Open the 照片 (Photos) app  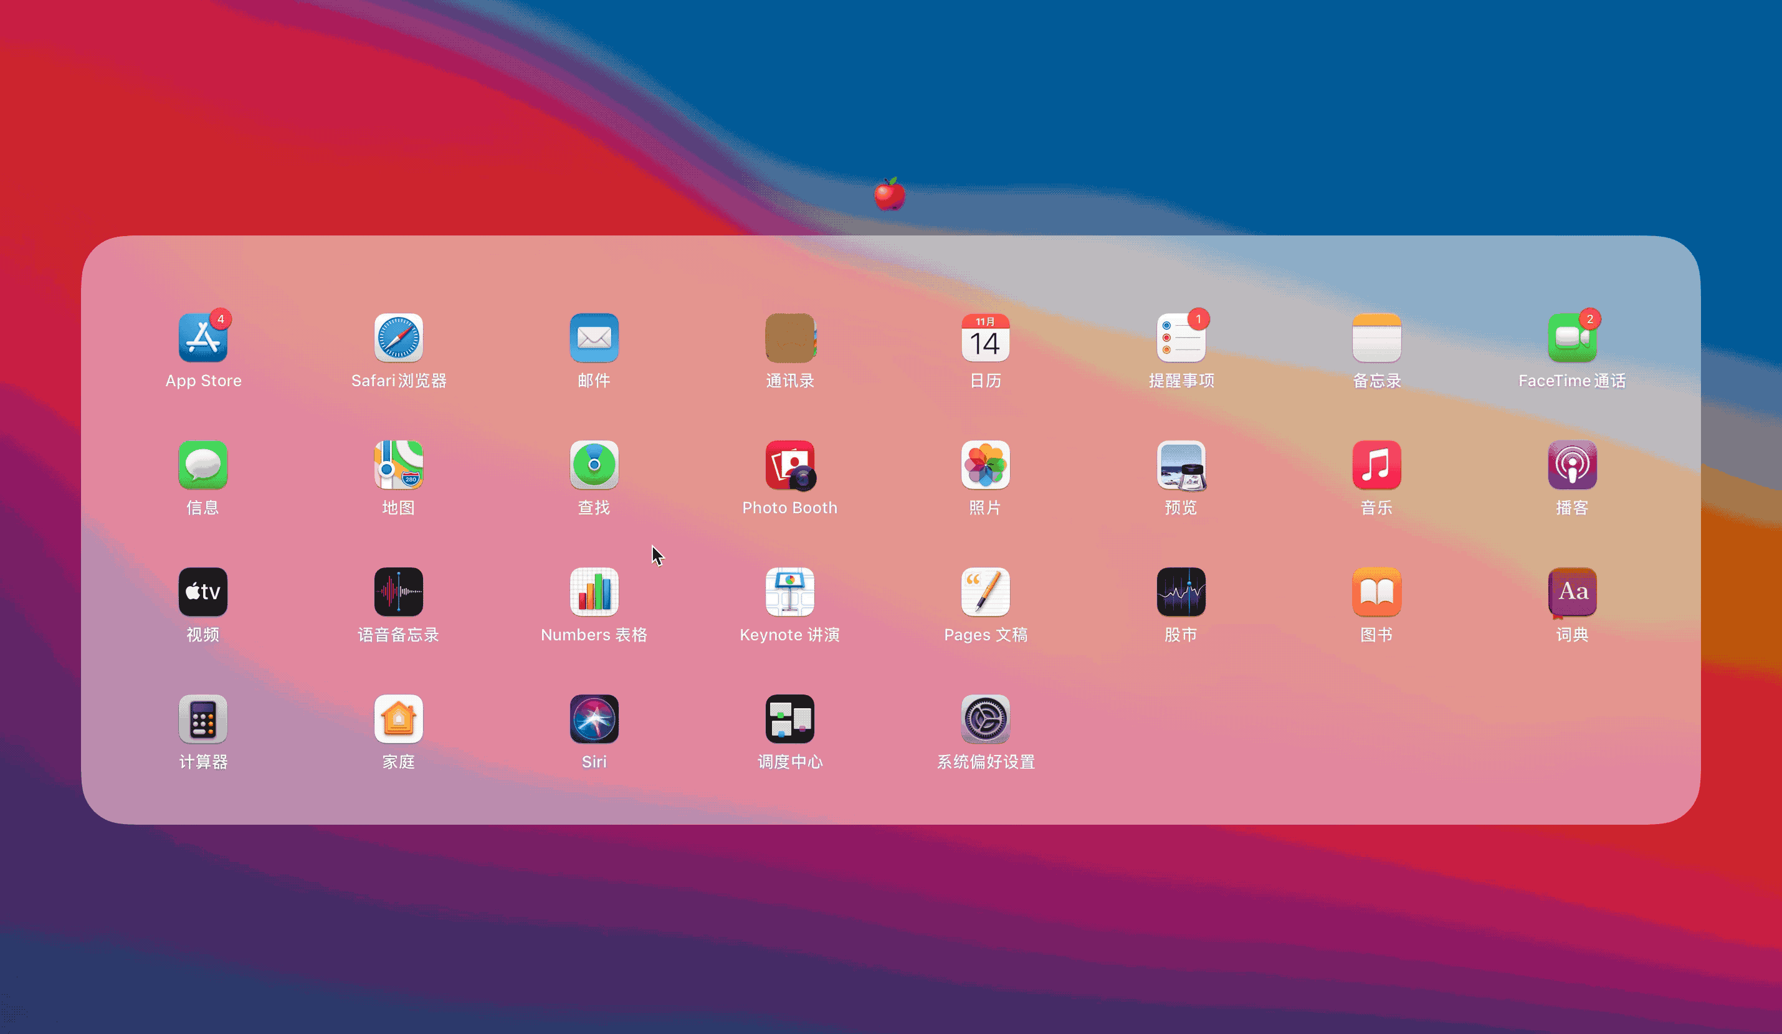click(986, 465)
